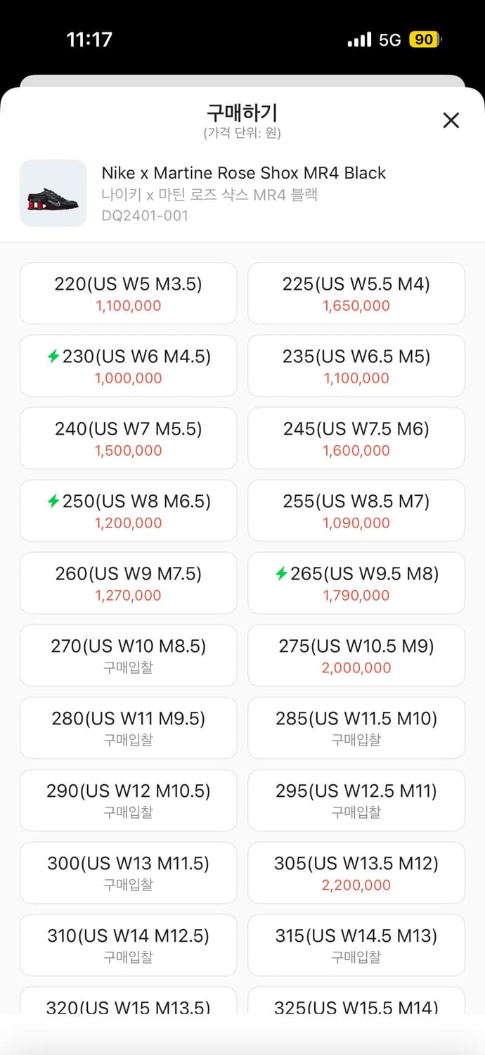The image size is (485, 1055).
Task: Tap the lightning icon on size 250
Action: [53, 501]
